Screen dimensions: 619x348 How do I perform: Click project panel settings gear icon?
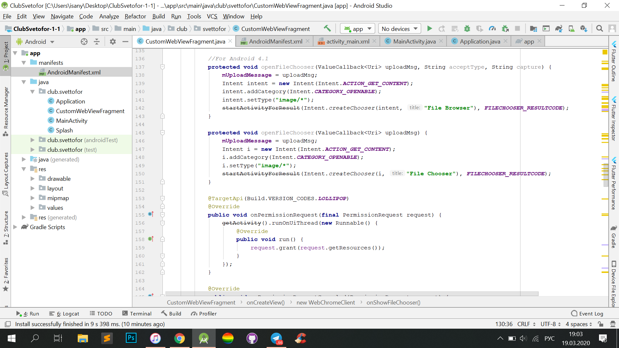pos(113,42)
